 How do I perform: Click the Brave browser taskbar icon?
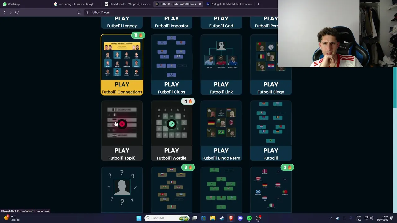tap(231, 218)
